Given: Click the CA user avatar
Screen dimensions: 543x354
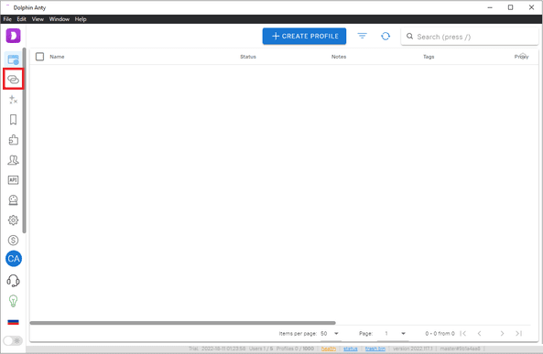Looking at the screenshot, I should coord(14,259).
